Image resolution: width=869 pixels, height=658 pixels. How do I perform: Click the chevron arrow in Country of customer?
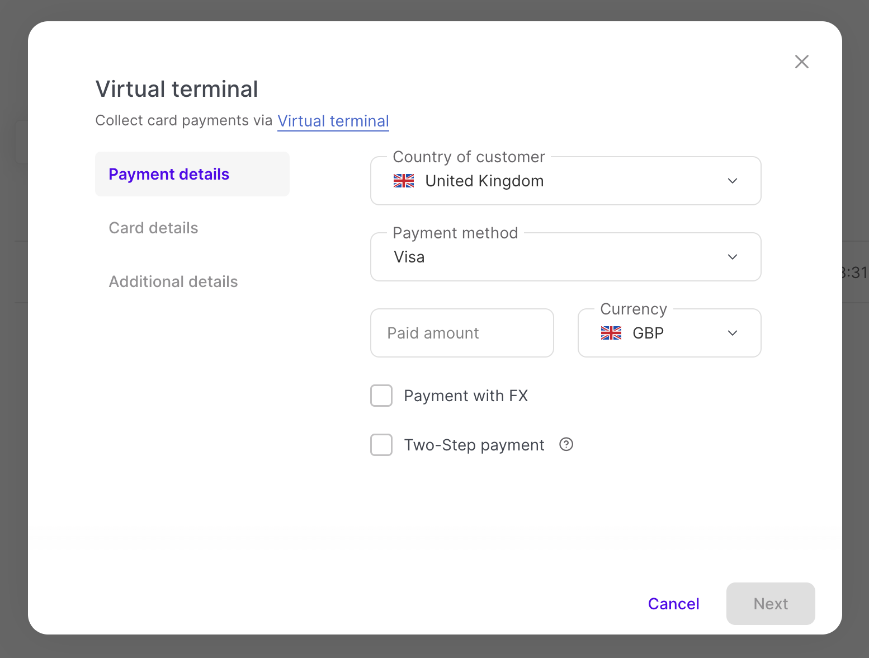732,181
